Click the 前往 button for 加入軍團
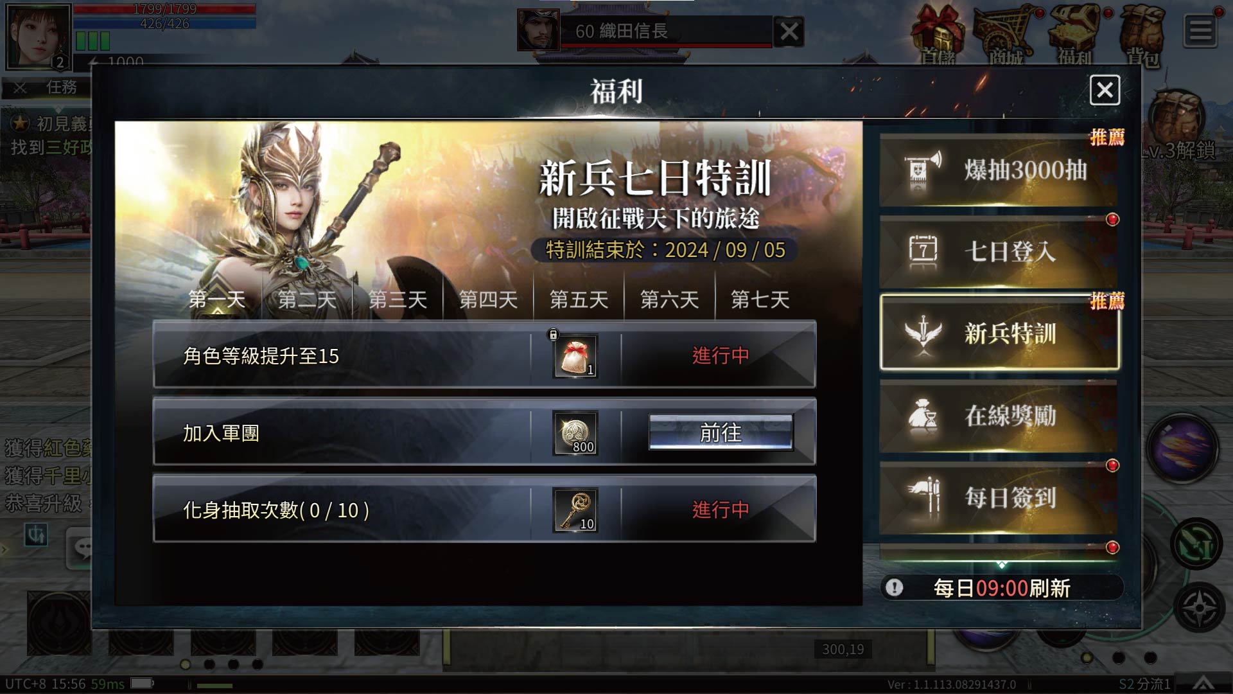Screen dimensions: 1233x694 (721, 432)
